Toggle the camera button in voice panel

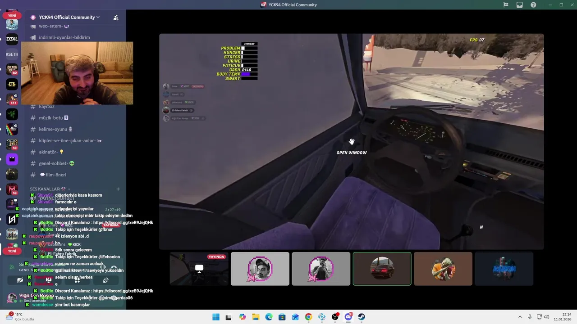pos(20,280)
